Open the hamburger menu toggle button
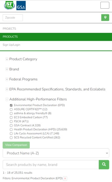This screenshot has width=112, height=182. [105, 5]
